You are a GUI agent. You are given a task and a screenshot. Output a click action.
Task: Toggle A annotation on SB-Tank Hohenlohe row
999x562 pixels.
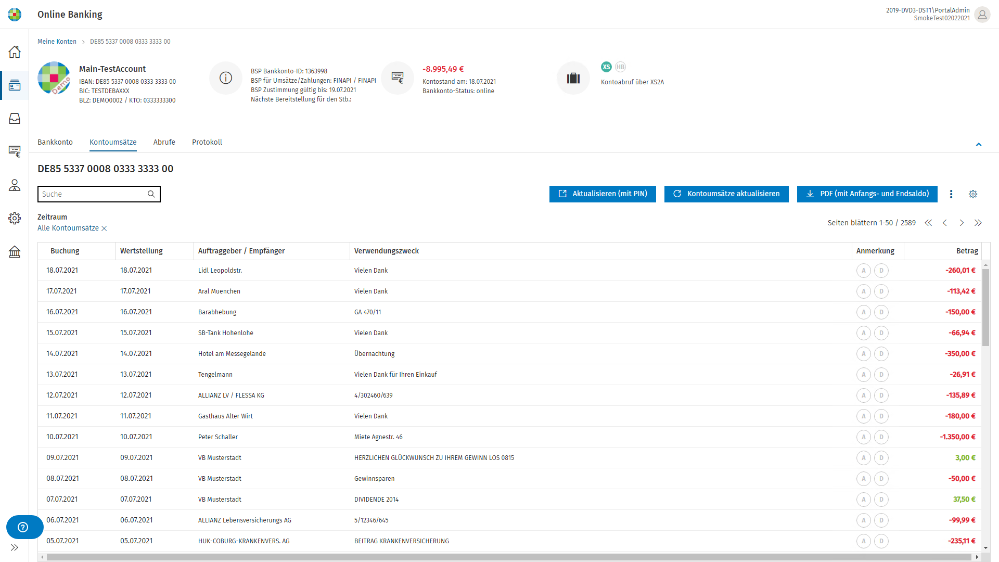coord(864,333)
